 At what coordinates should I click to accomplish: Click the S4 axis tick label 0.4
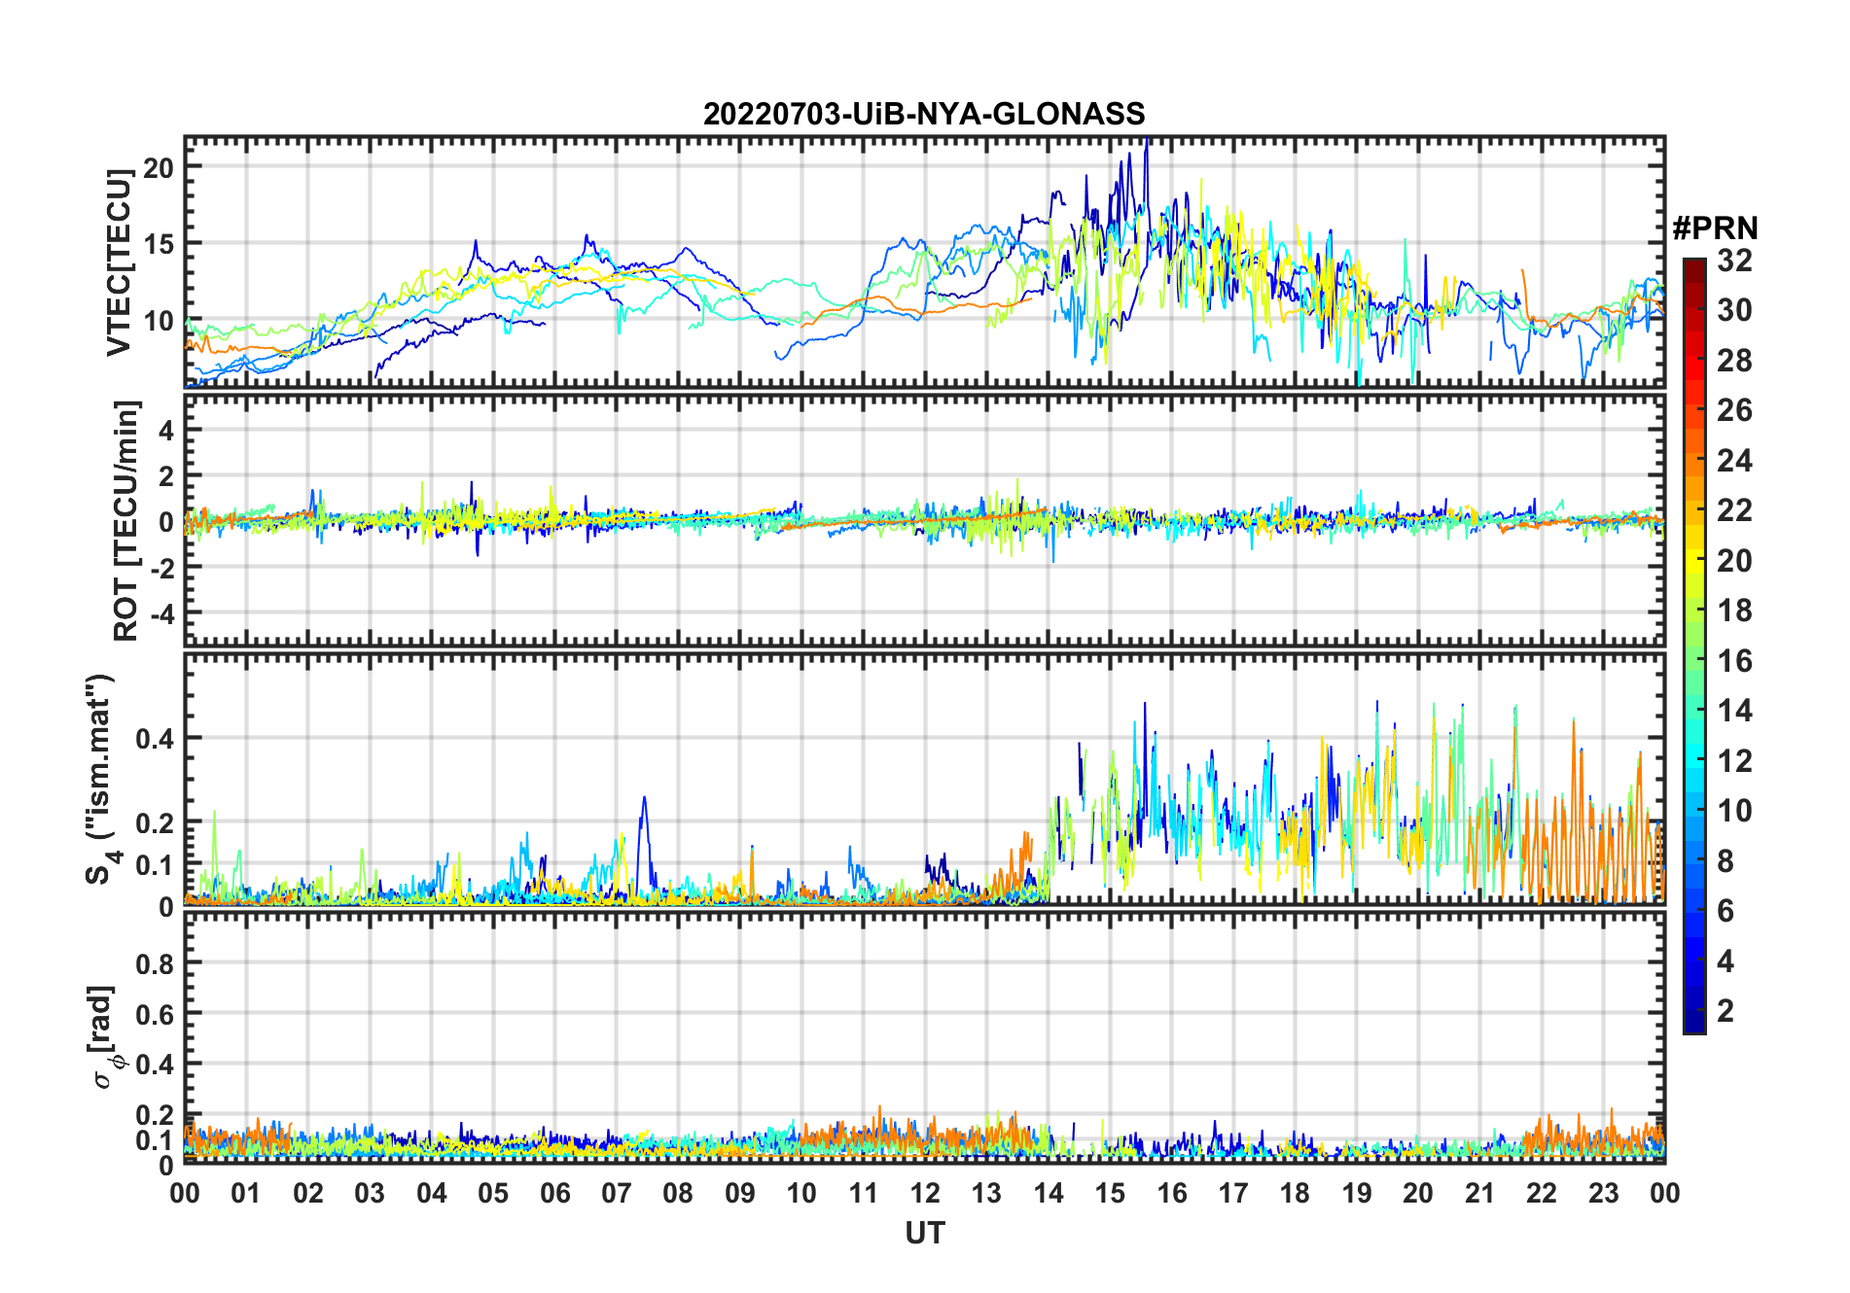[155, 739]
